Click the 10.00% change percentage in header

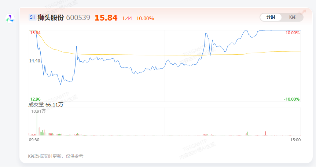[x=145, y=18]
